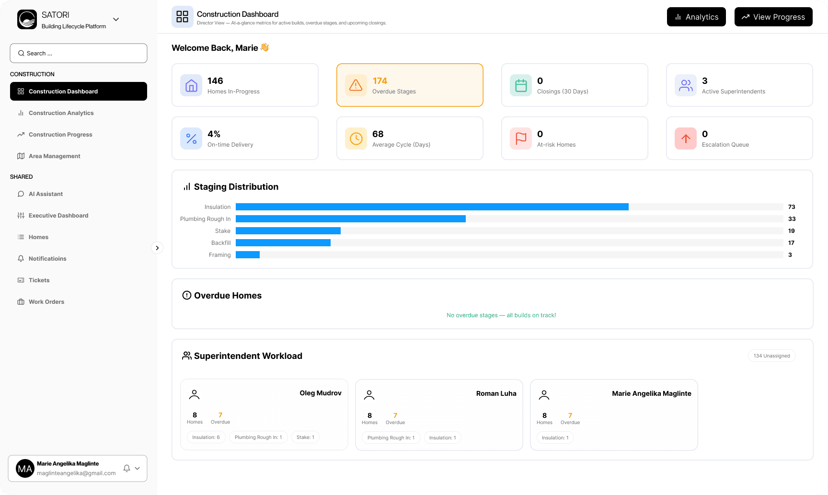Click the SATORI logo icon
The width and height of the screenshot is (828, 495).
pos(27,20)
